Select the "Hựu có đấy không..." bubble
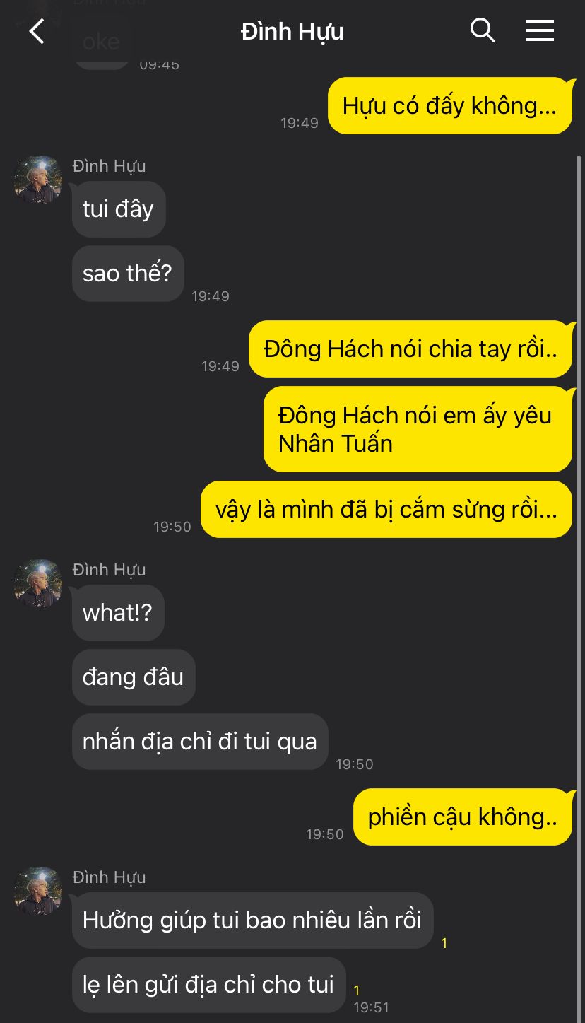Image resolution: width=585 pixels, height=1023 pixels. [450, 106]
